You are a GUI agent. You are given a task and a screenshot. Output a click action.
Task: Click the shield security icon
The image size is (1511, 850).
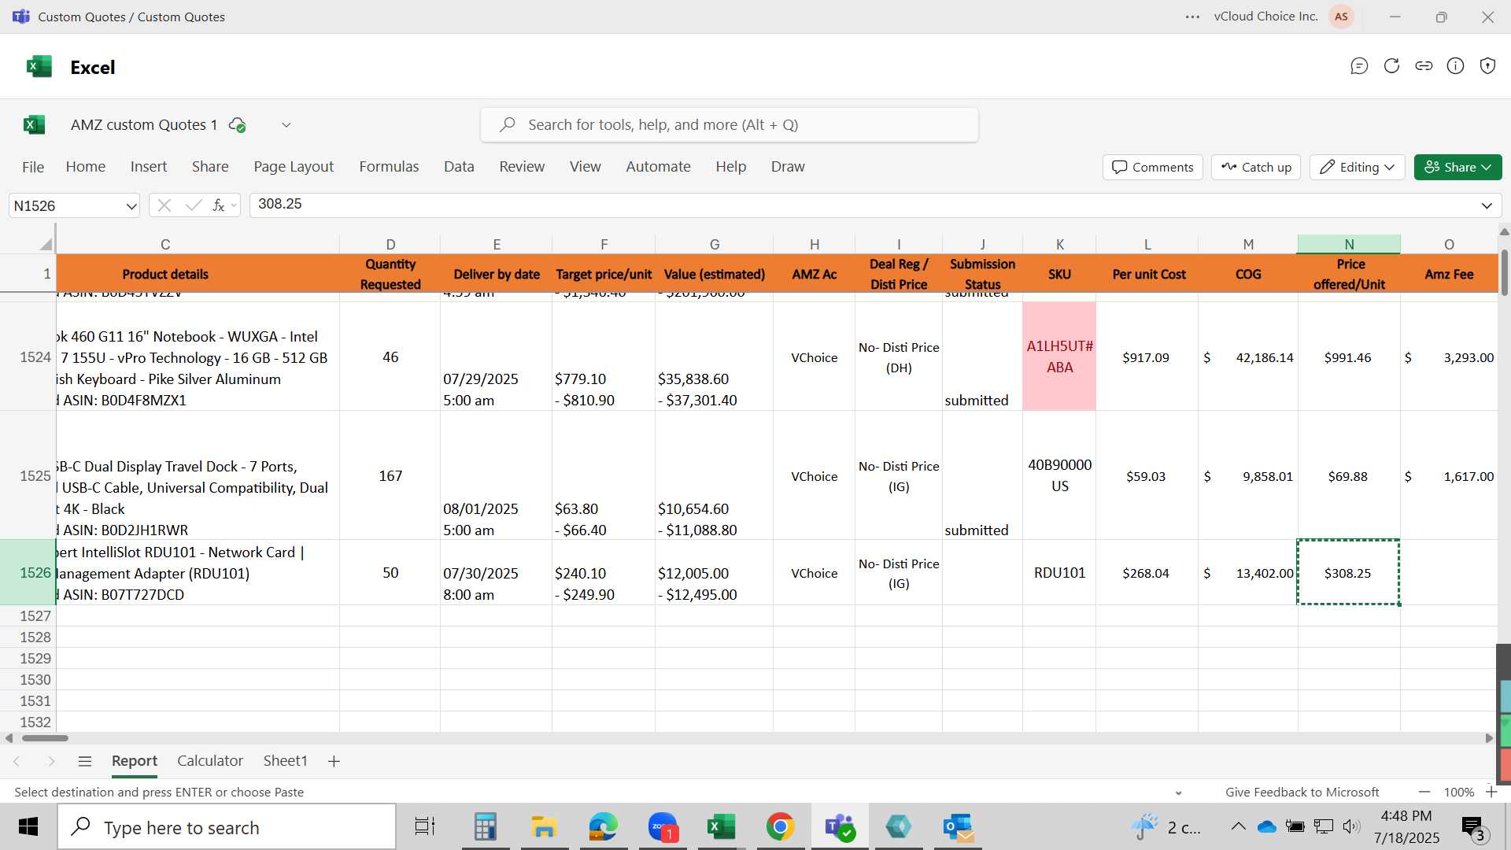coord(1487,66)
